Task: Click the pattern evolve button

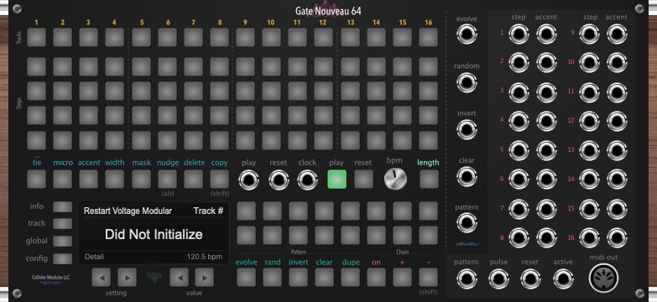Action: [x=246, y=278]
